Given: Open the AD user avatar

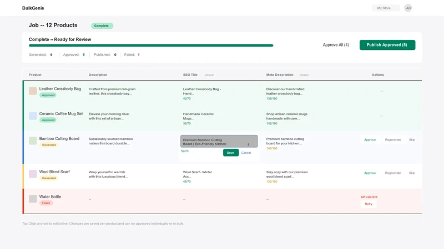Looking at the screenshot, I should (x=408, y=8).
